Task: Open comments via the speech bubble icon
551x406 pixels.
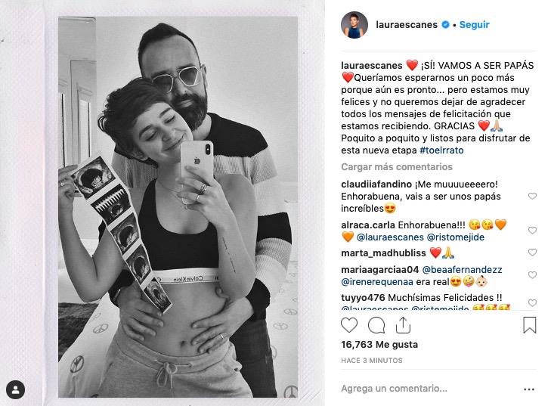Action: (x=376, y=325)
